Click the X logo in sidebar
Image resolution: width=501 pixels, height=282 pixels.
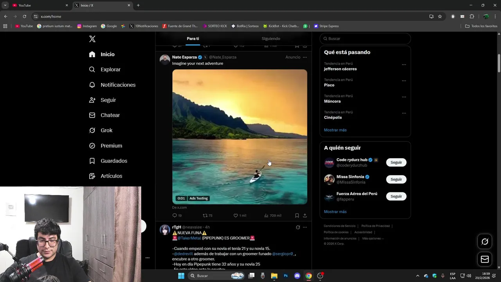tap(92, 39)
